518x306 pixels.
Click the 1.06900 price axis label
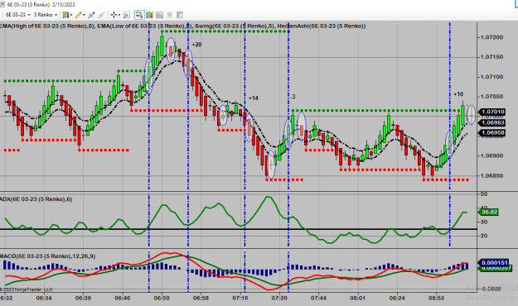click(491, 155)
